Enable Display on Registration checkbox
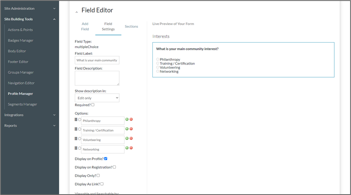The image size is (351, 195). pos(114,167)
